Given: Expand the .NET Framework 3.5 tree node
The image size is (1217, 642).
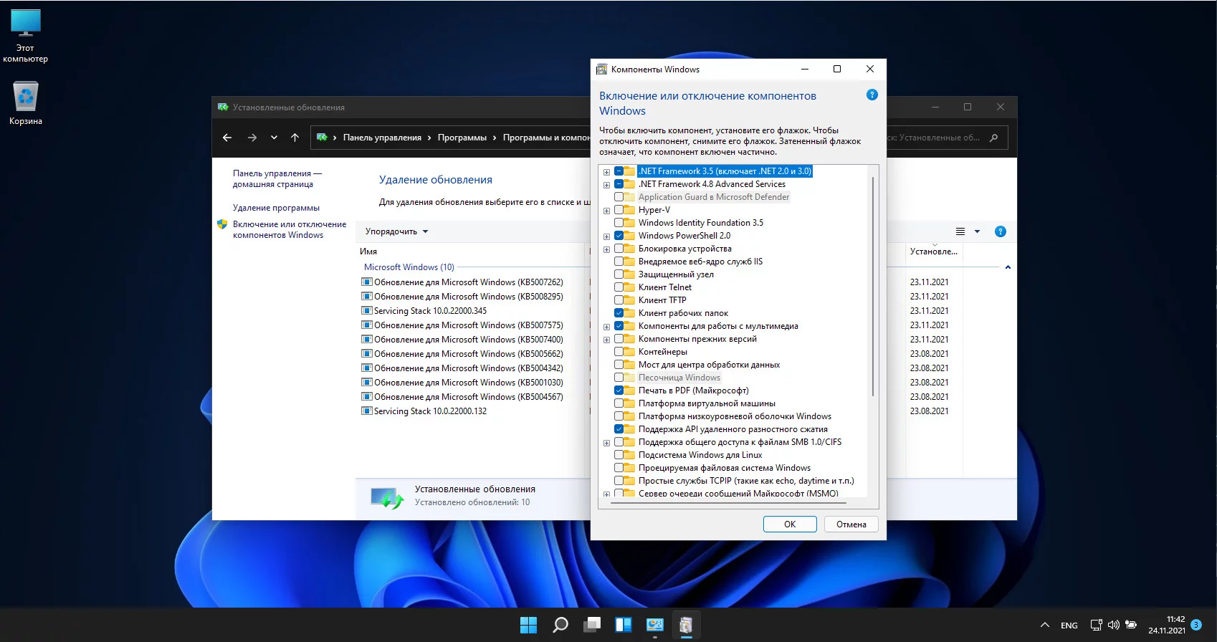Looking at the screenshot, I should pos(606,172).
